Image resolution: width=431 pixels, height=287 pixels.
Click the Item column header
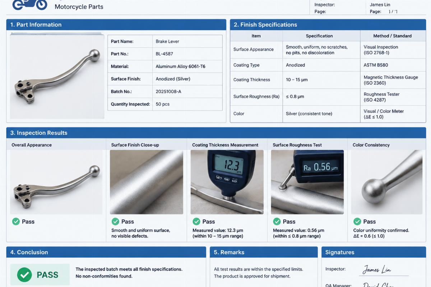click(x=256, y=36)
